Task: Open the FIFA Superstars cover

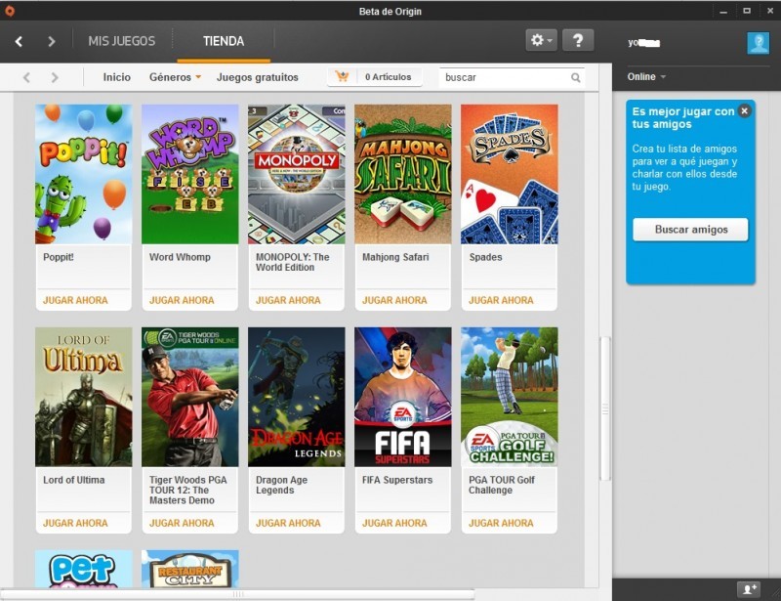Action: (x=403, y=397)
